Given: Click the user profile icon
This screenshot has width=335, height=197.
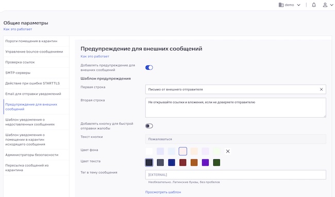Looking at the screenshot, I should (x=325, y=5).
